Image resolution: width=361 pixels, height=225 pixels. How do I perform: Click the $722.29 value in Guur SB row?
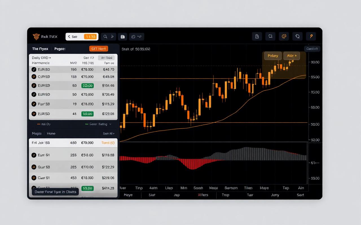tap(108, 167)
